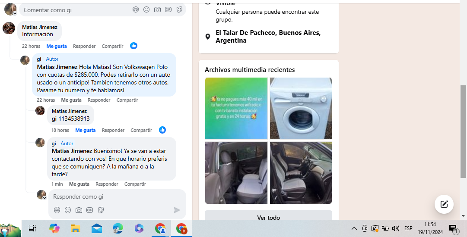Click the page vertical scrollbar thumb
Image resolution: width=467 pixels, height=237 pixels.
coord(463,131)
